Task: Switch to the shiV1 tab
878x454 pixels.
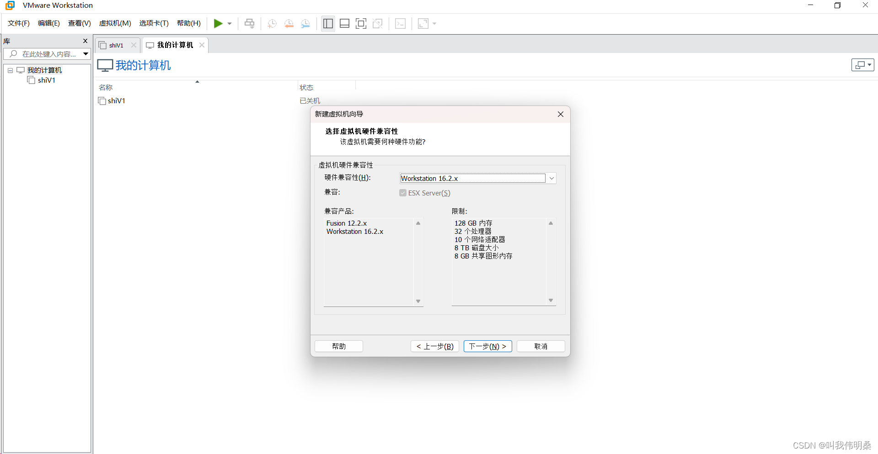Action: coord(116,45)
